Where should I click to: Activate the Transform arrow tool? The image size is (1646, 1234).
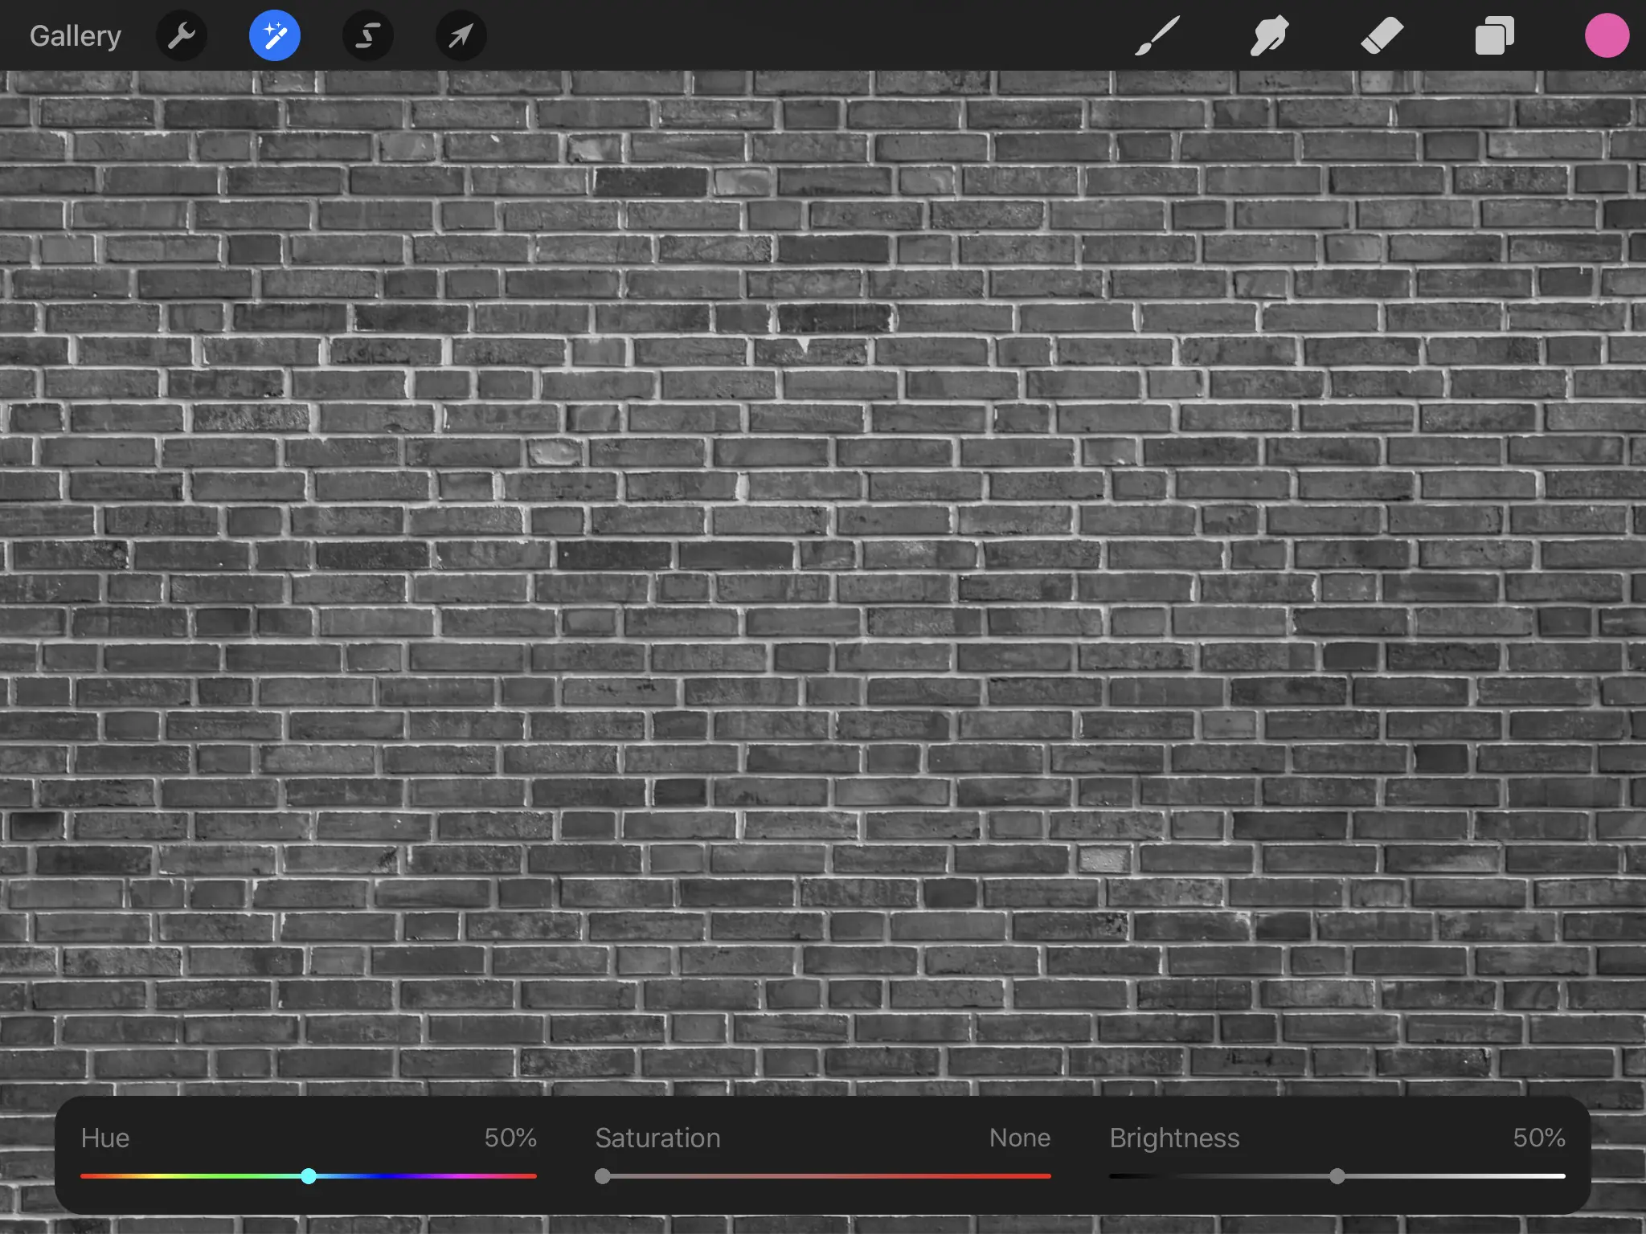click(461, 36)
